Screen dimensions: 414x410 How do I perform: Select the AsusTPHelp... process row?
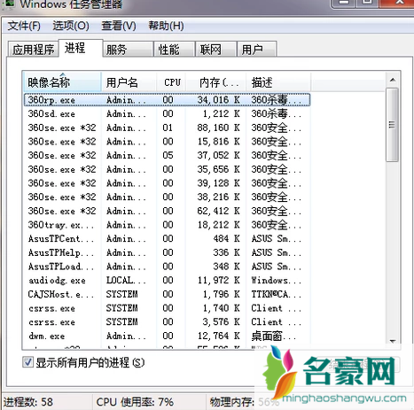(167, 252)
